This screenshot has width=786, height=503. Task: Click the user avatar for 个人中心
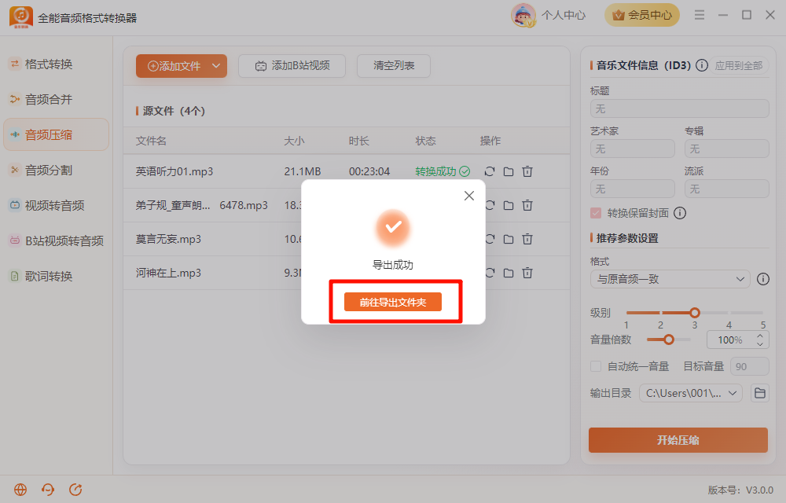[523, 15]
